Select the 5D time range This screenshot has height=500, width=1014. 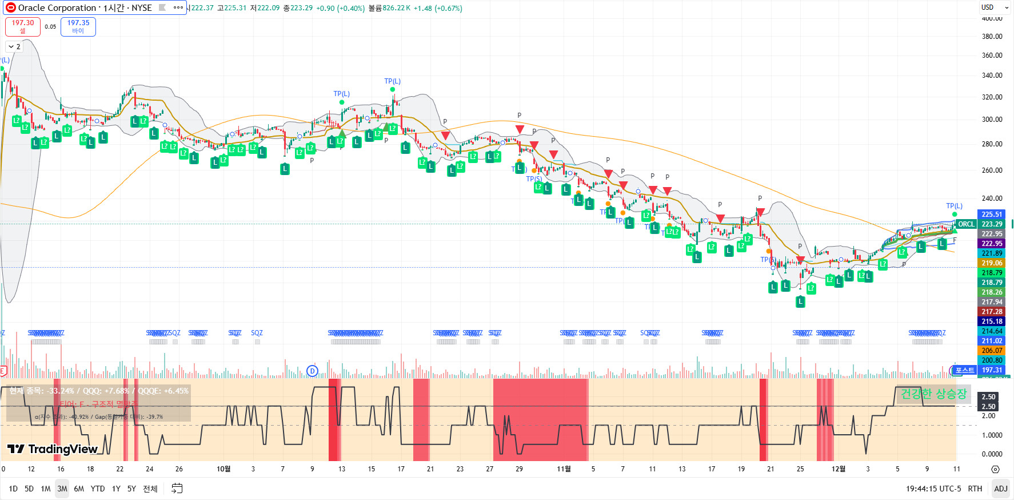(29, 489)
